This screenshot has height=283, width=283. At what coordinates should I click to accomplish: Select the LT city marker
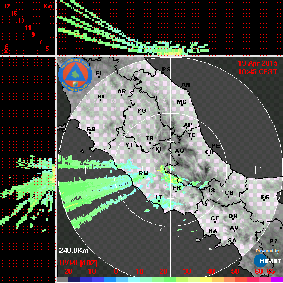pos(158,201)
